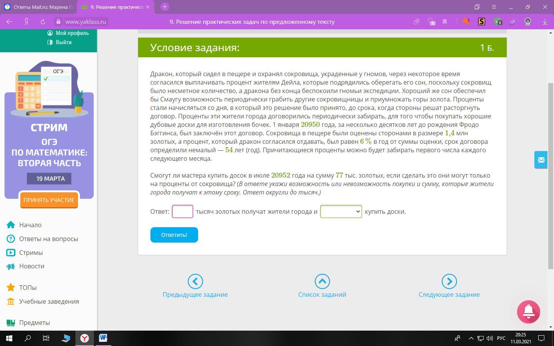Expand the buy-planks answer dropdown
Screen dimensions: 554x346
341,211
